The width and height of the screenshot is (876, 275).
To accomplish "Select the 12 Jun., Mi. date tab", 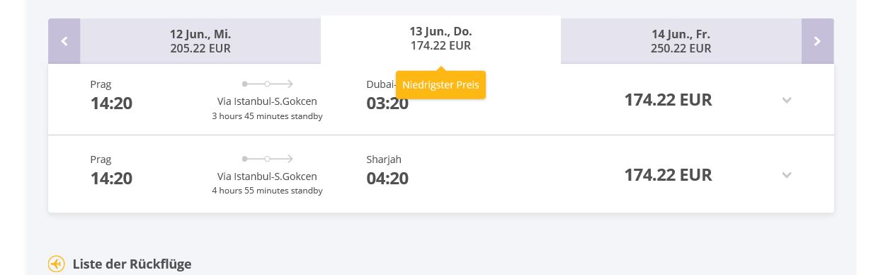I will pyautogui.click(x=200, y=41).
